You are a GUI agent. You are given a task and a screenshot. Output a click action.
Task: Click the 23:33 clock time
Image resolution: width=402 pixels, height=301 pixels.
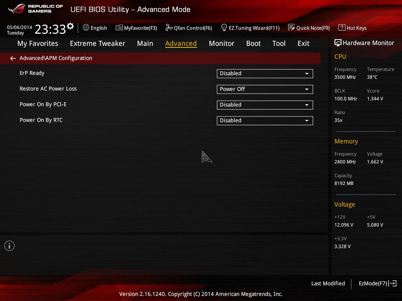(50, 29)
